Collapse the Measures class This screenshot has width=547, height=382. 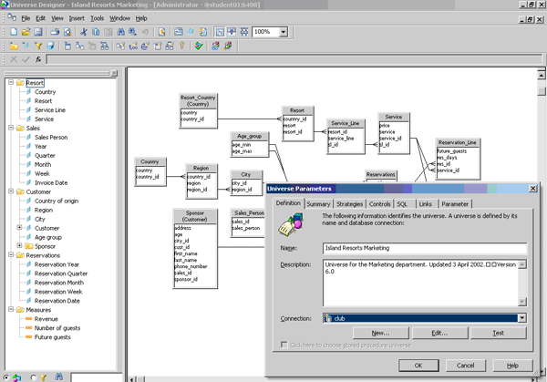11,309
